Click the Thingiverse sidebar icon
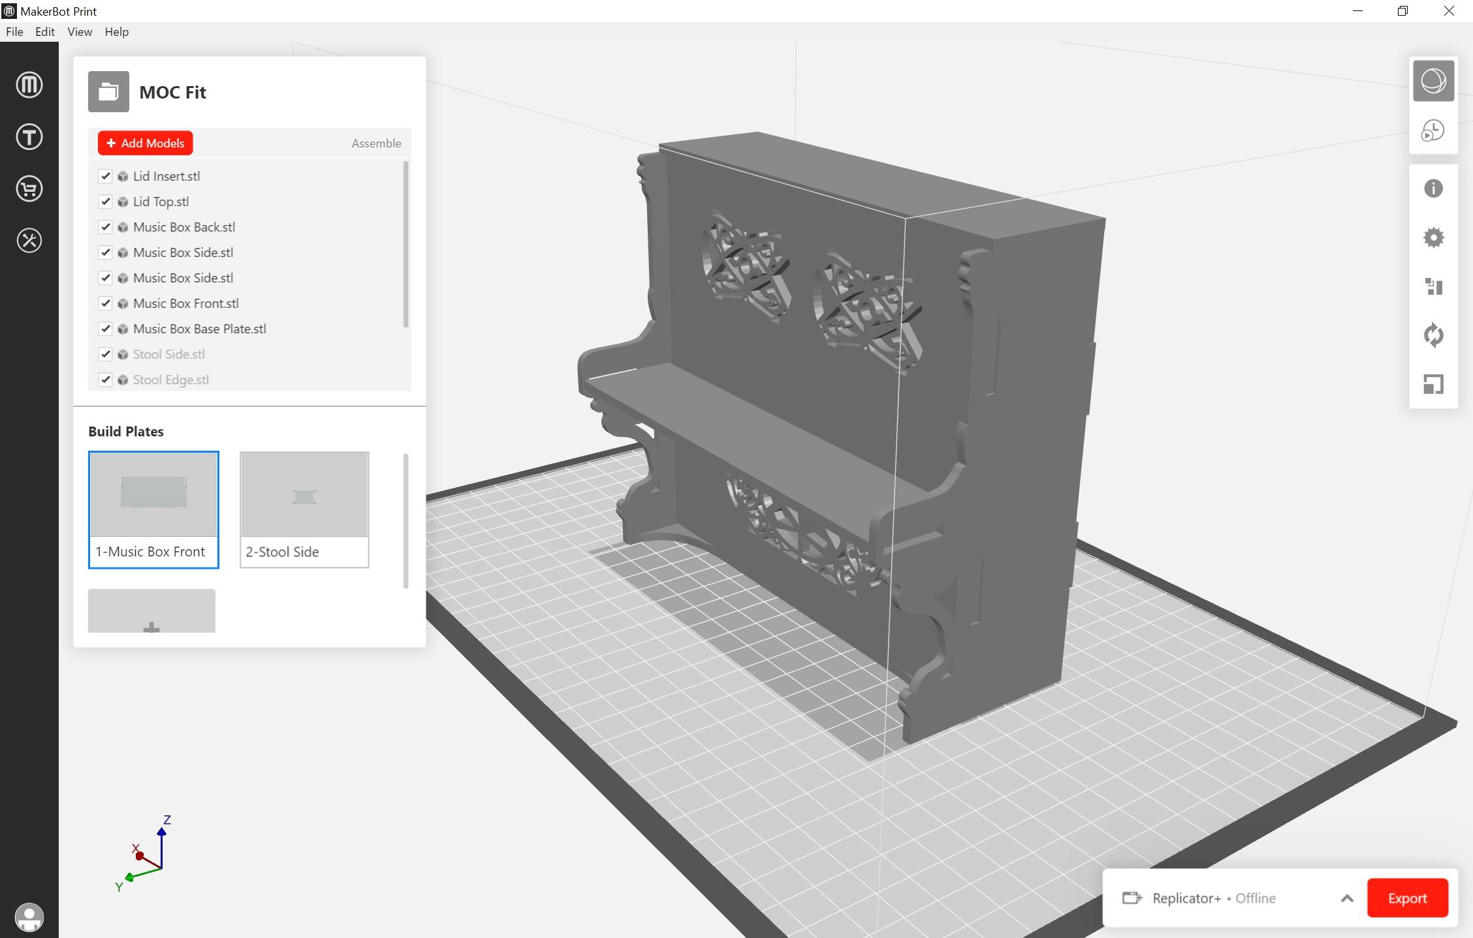 click(29, 137)
